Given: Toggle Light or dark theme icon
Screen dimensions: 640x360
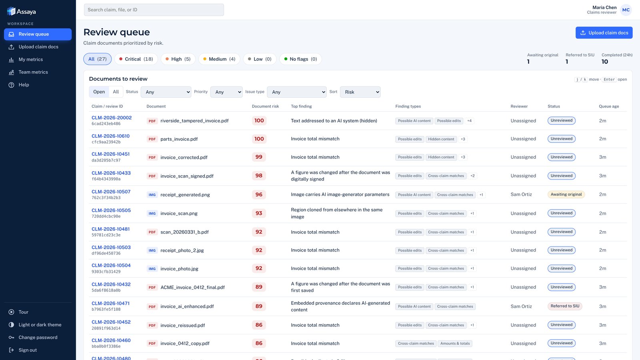Looking at the screenshot, I should (x=11, y=325).
